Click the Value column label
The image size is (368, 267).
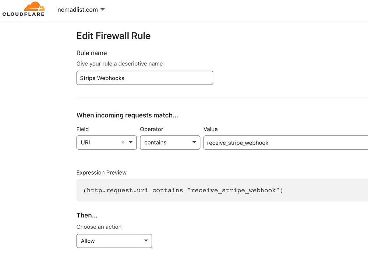tap(210, 129)
